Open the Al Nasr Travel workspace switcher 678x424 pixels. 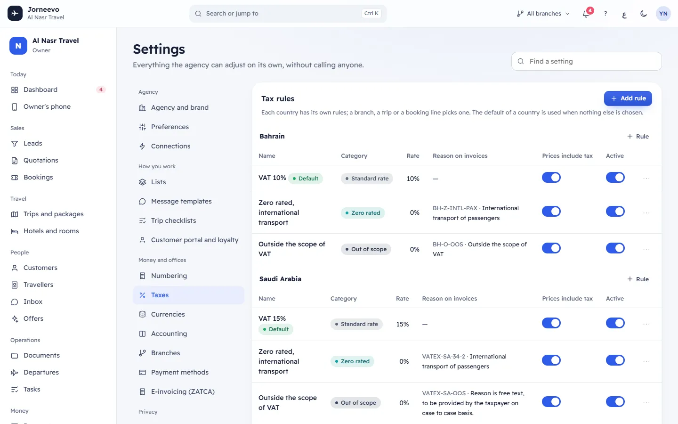click(x=58, y=46)
